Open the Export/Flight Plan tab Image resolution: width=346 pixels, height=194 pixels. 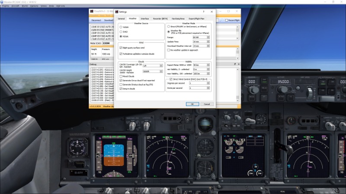(196, 19)
